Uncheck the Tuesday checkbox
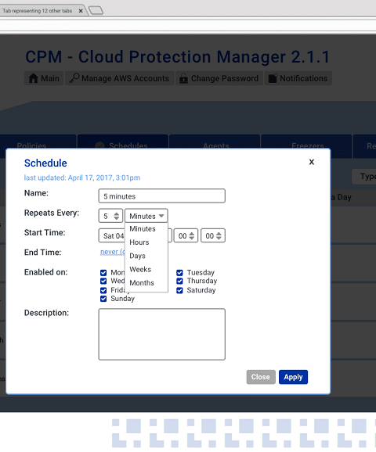The width and height of the screenshot is (376, 452). [x=179, y=273]
